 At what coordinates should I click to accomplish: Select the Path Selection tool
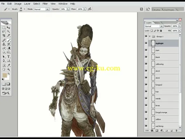coord(4,56)
